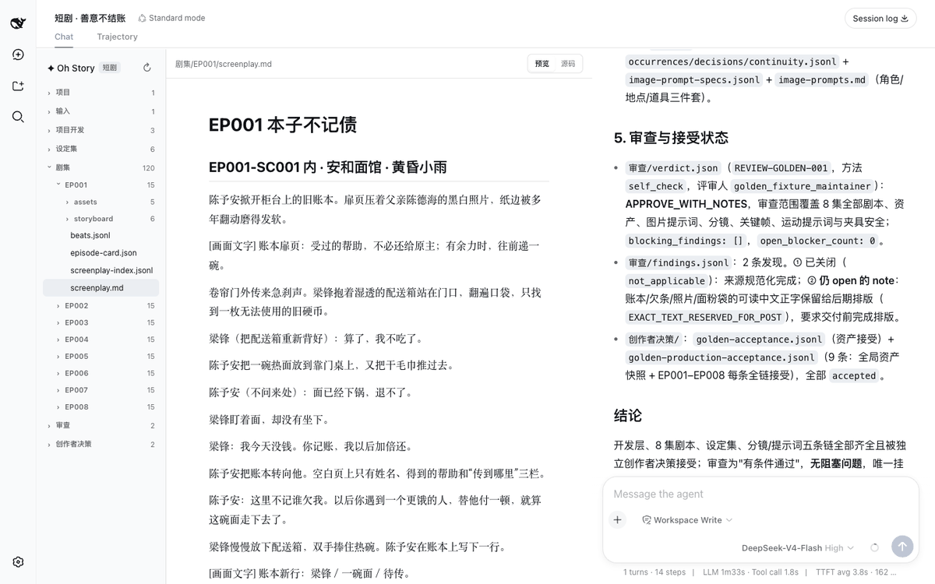Switch to the Chat tab
This screenshot has height=584, width=935.
tap(64, 37)
